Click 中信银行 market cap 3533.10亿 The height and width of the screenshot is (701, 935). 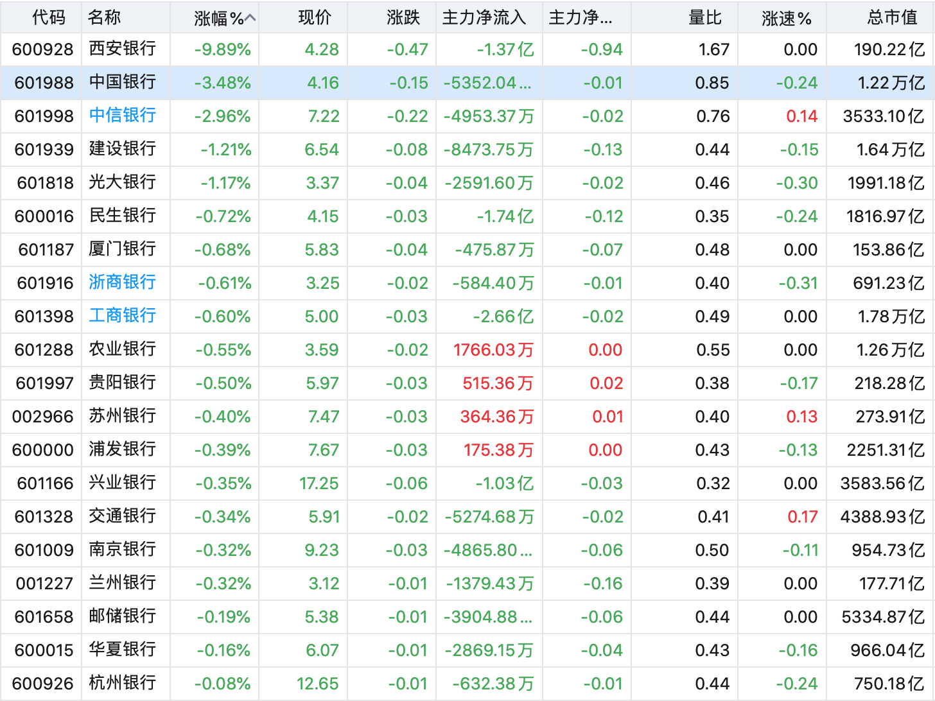pyautogui.click(x=884, y=116)
